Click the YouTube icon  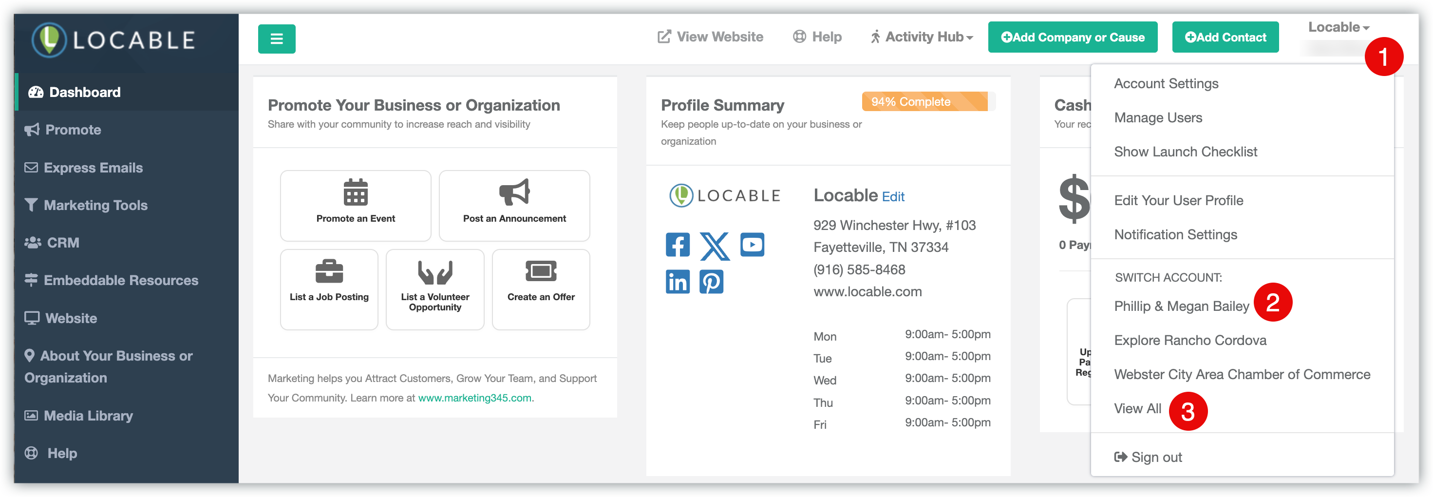(752, 245)
